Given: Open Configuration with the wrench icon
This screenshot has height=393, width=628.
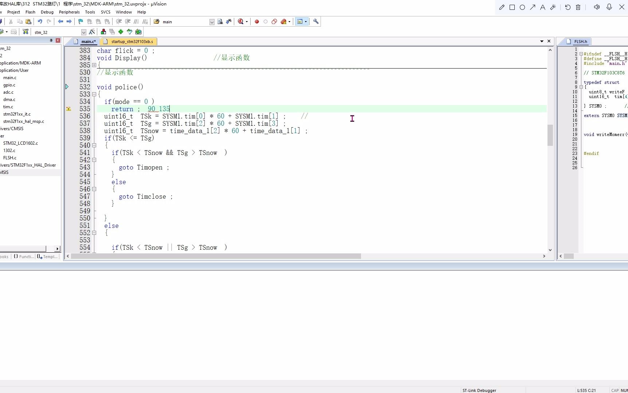Looking at the screenshot, I should pyautogui.click(x=316, y=22).
